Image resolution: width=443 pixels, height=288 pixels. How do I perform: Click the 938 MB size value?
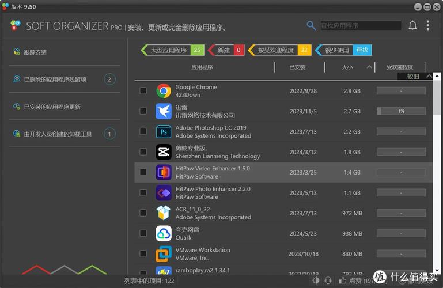tap(352, 233)
